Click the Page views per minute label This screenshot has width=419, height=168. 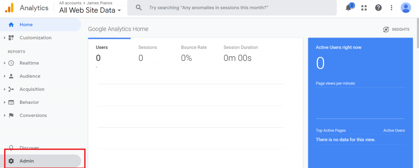coord(336,83)
